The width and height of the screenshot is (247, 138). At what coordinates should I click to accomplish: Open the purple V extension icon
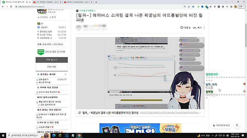click(x=211, y=7)
